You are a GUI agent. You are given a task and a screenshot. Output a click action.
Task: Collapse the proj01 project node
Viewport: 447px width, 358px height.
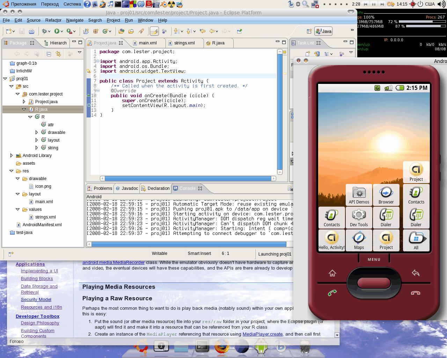5,79
